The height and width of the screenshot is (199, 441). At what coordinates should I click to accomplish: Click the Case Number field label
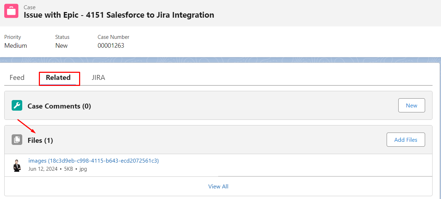(x=113, y=37)
